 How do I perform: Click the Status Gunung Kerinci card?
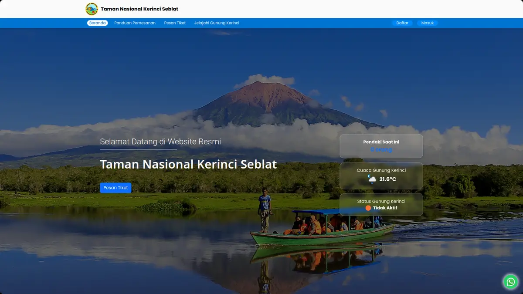pos(381,205)
